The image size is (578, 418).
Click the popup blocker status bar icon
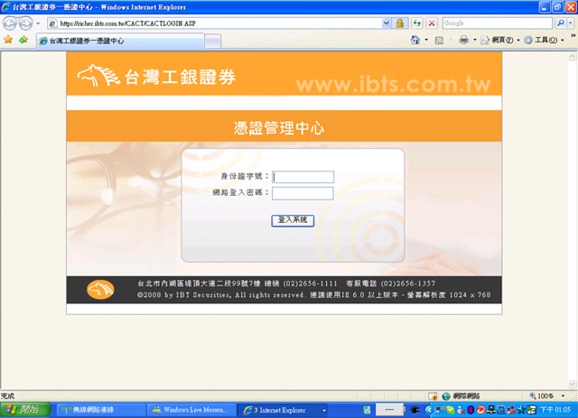click(433, 396)
